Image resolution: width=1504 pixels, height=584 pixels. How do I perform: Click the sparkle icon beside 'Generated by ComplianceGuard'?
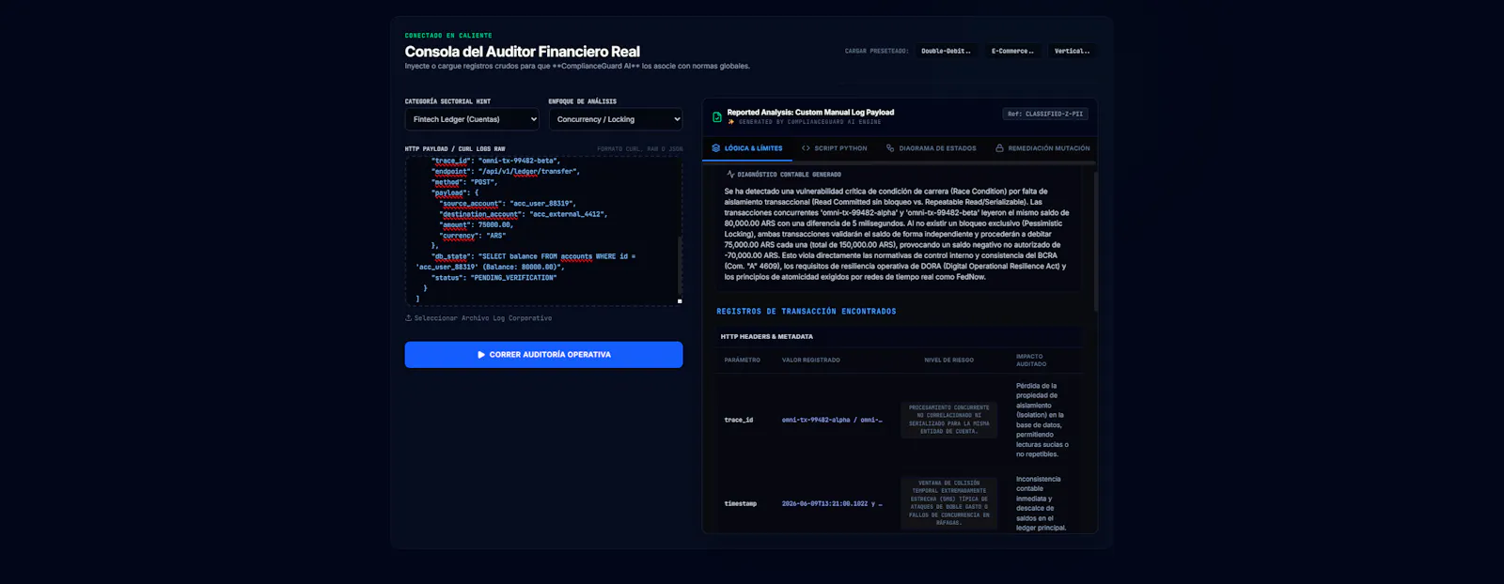click(x=731, y=122)
